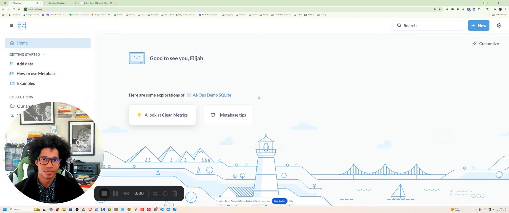Collapse the Getting Started section

[27, 54]
